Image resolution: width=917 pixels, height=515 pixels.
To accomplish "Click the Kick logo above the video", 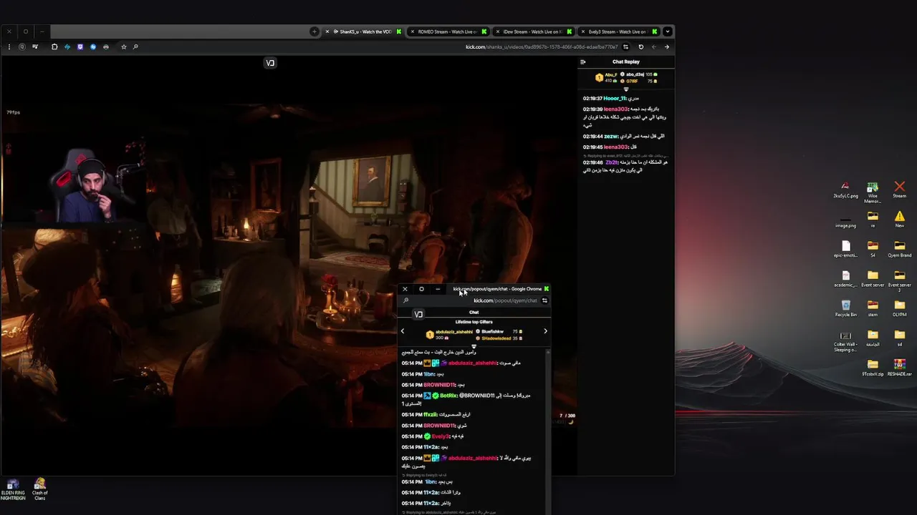I will coord(270,63).
